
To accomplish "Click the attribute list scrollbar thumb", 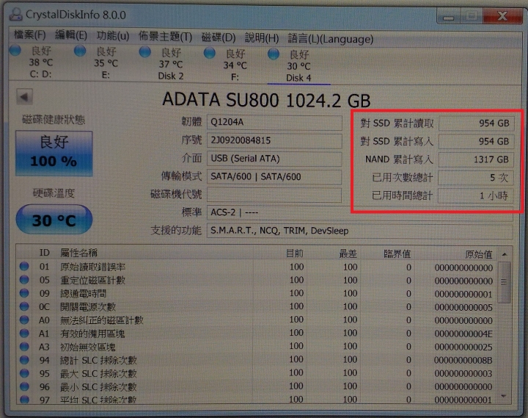I will coord(504,283).
